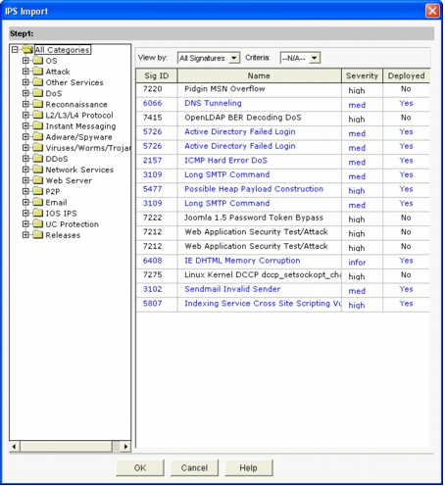Click the Adware/Spyware folder icon
This screenshot has height=486, width=445.
point(38,137)
